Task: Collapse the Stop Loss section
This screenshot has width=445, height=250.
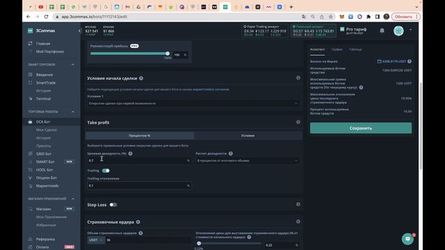Action: pyautogui.click(x=298, y=204)
